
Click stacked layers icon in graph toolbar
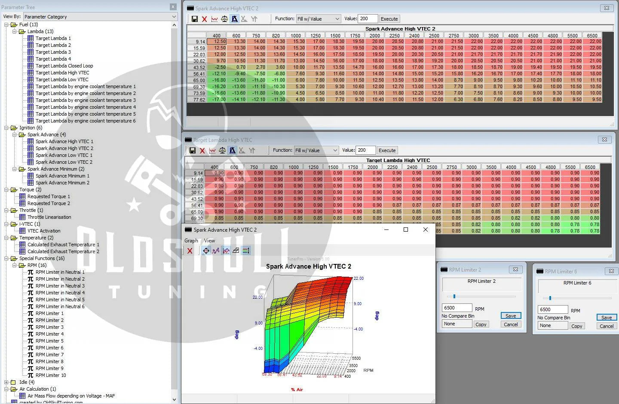236,251
